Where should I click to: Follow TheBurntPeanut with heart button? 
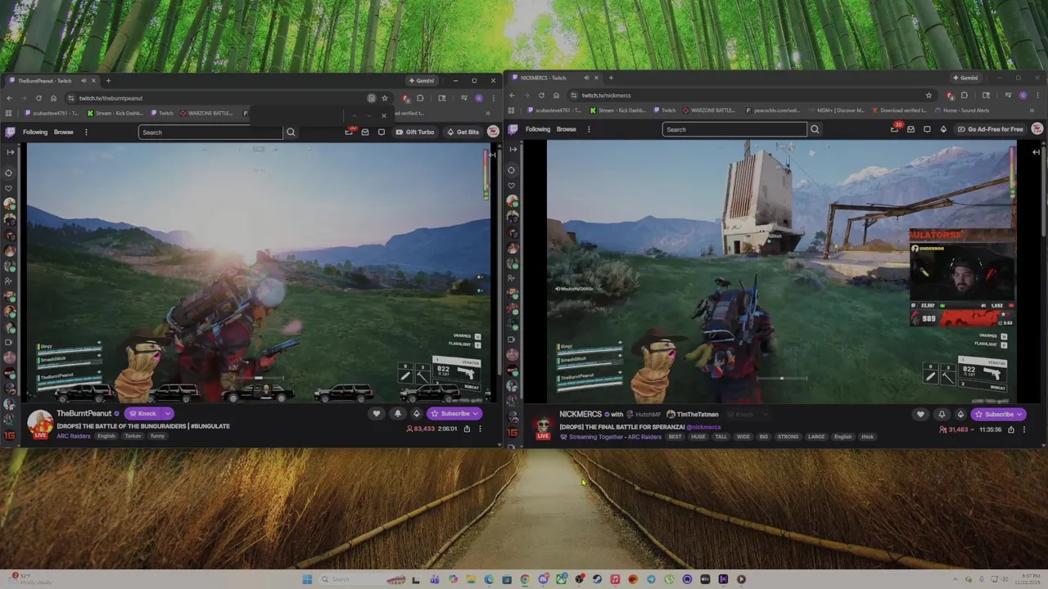[x=377, y=414]
